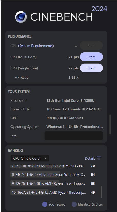Click the main panel vertical scrollbar
Screen dimensions: 117x212
tap(110, 124)
